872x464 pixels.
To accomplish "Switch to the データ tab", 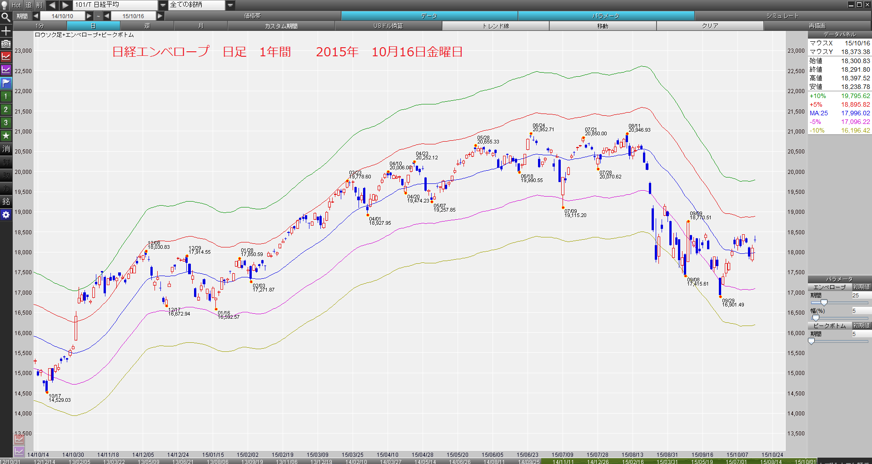I will click(x=429, y=16).
